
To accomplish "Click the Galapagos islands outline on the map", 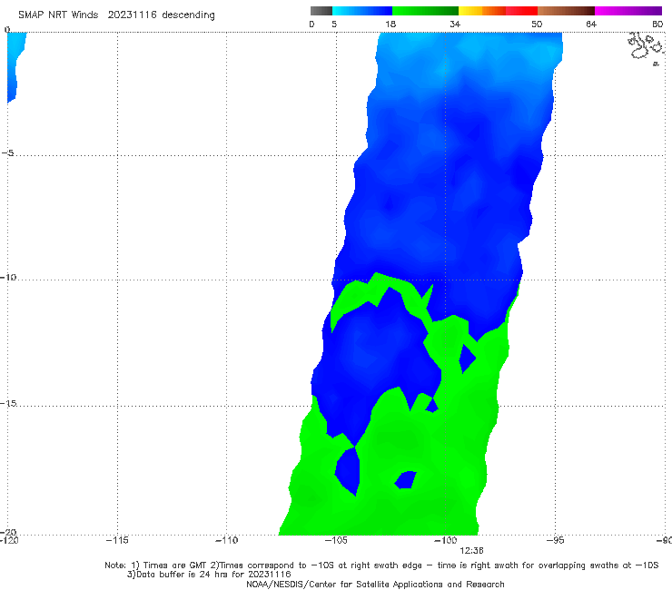I will tap(646, 47).
